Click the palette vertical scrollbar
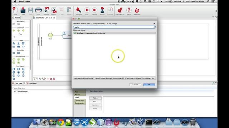This screenshot has width=229, height=128. point(30,45)
